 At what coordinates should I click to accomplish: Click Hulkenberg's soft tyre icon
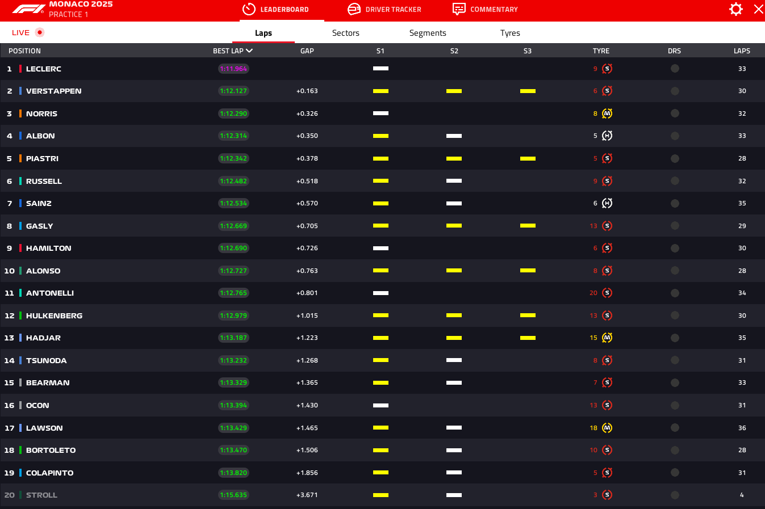pyautogui.click(x=607, y=316)
